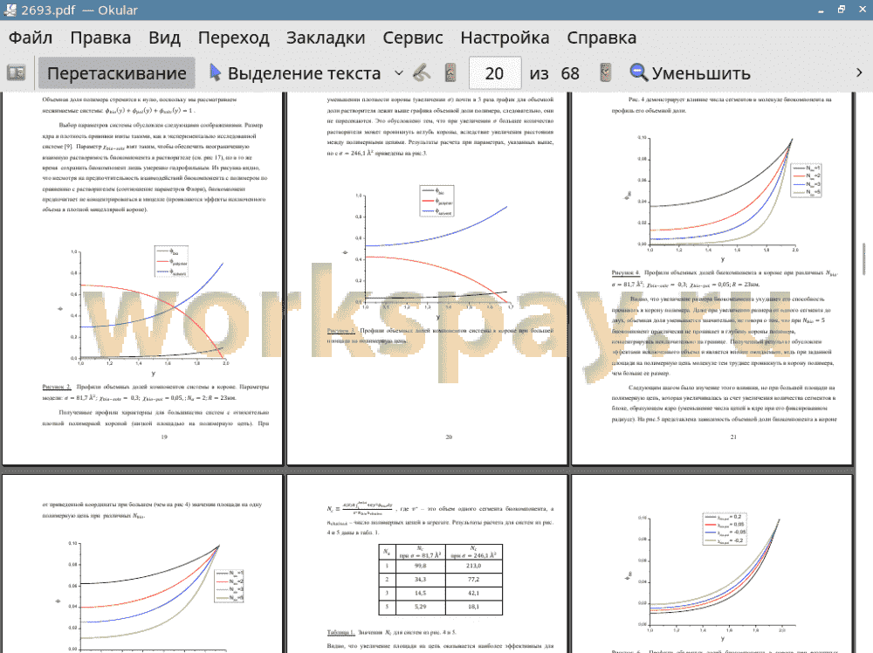The width and height of the screenshot is (873, 653).
Task: Click the table cell '99,8'
Action: [421, 566]
